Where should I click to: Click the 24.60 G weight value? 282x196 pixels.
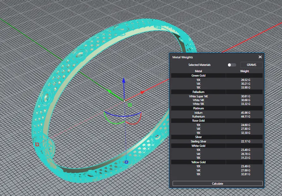pyautogui.click(x=246, y=125)
